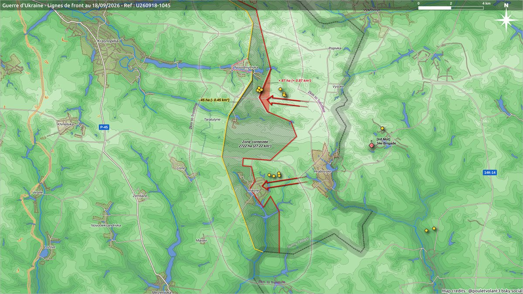This screenshot has width=523, height=294.
Task: Click the red arrow pointing at Riasne
Action: click(x=285, y=183)
